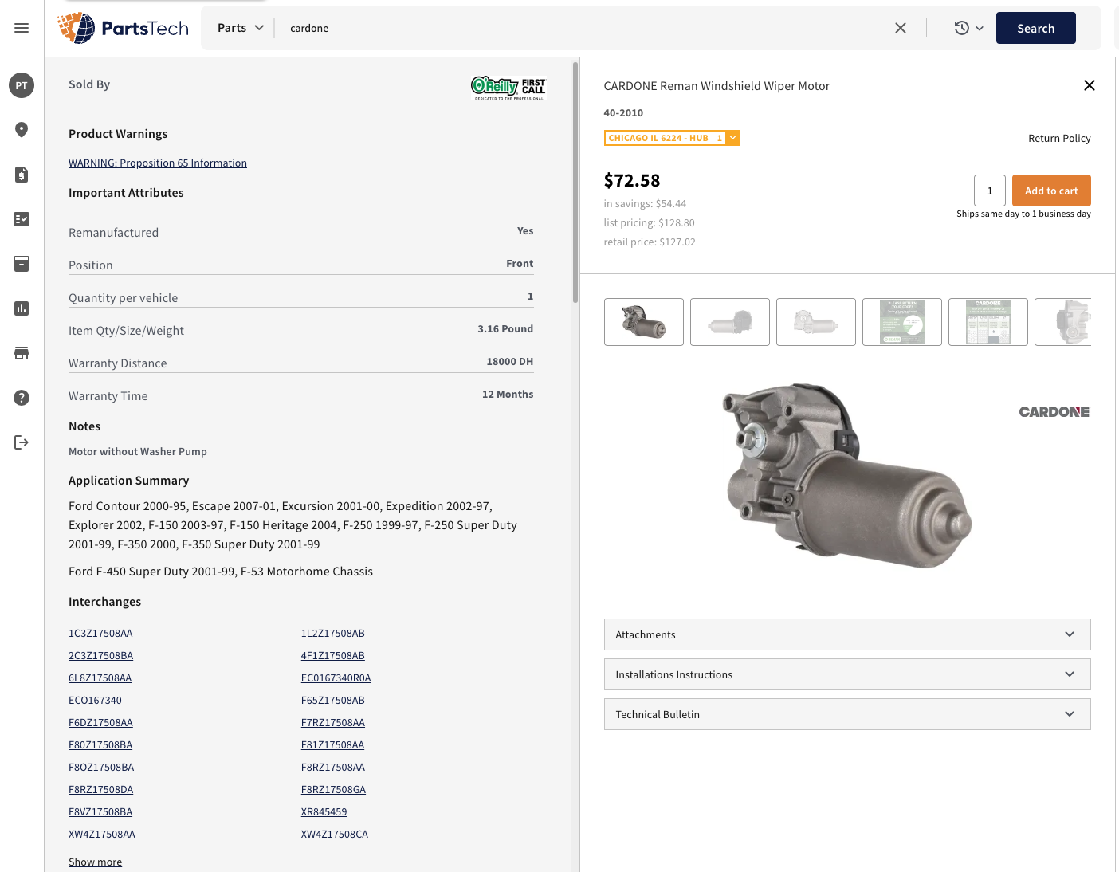Open interchange XW4Z17508AA
Image resolution: width=1119 pixels, height=872 pixels.
click(x=102, y=834)
